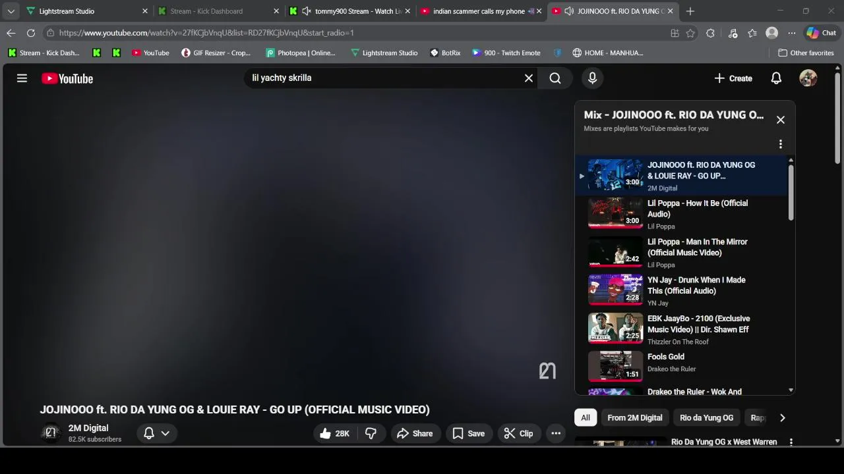Dislike the GO UP video
The image size is (844, 474).
coord(371,433)
